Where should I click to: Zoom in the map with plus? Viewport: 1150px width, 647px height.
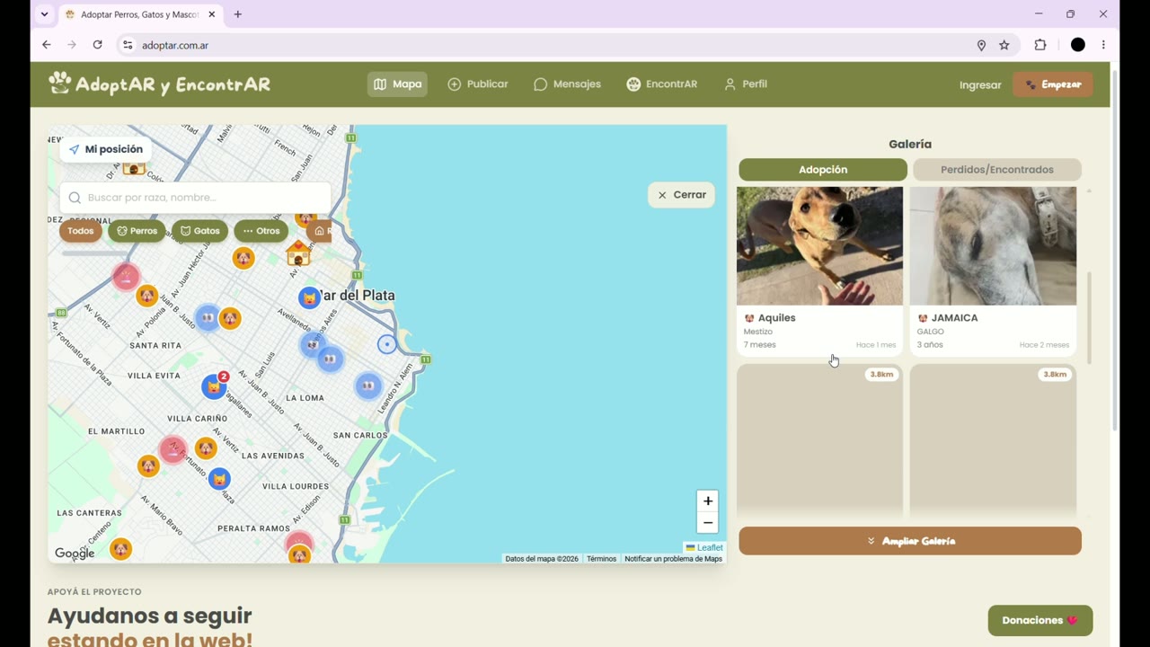click(708, 501)
